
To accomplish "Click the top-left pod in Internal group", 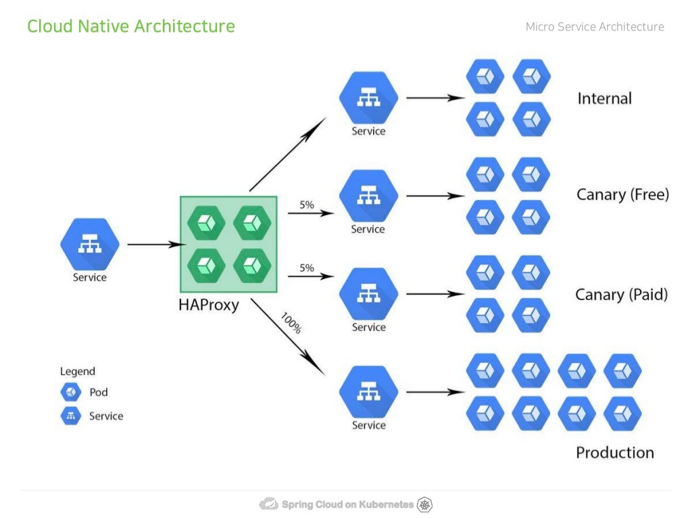I will click(485, 76).
